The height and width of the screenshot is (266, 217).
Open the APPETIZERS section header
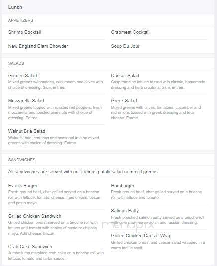(21, 20)
